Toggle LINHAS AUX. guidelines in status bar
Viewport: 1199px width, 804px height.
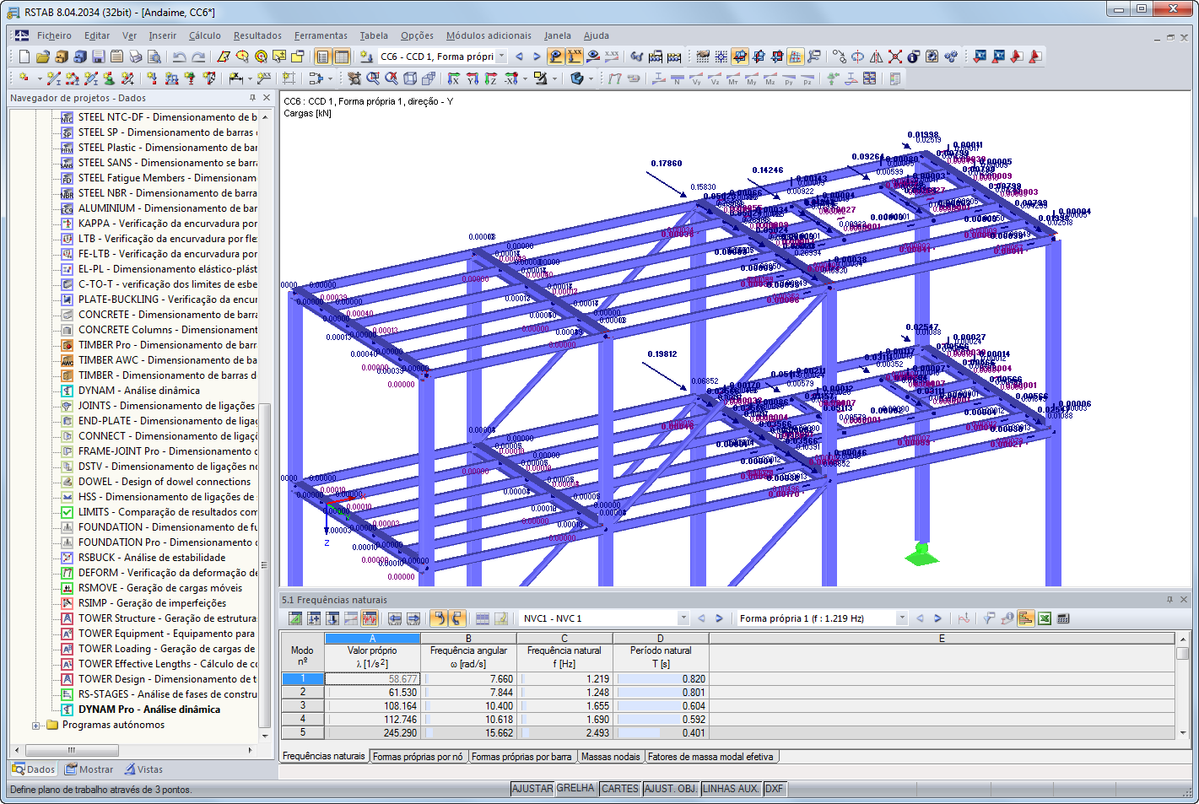click(x=731, y=789)
